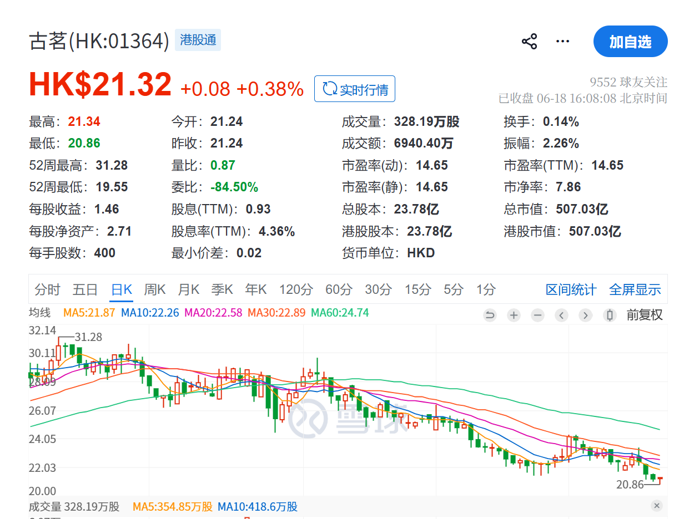This screenshot has height=519, width=674.
Task: Click the HK$21.32 current price
Action: click(100, 85)
